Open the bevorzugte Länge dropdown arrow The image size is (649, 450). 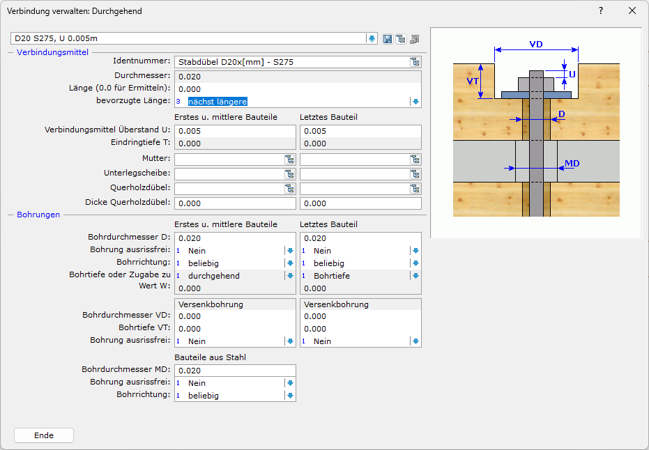[415, 102]
